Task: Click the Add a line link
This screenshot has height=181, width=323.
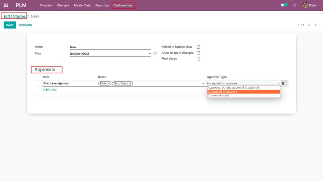Action: 50,90
